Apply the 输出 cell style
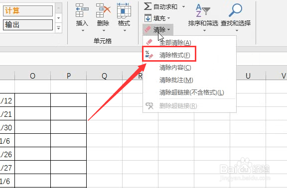Viewport: 287px width, 188px height. 28,25
